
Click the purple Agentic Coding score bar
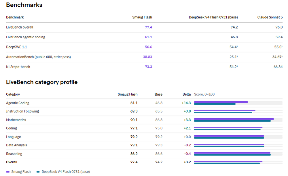click(221, 102)
